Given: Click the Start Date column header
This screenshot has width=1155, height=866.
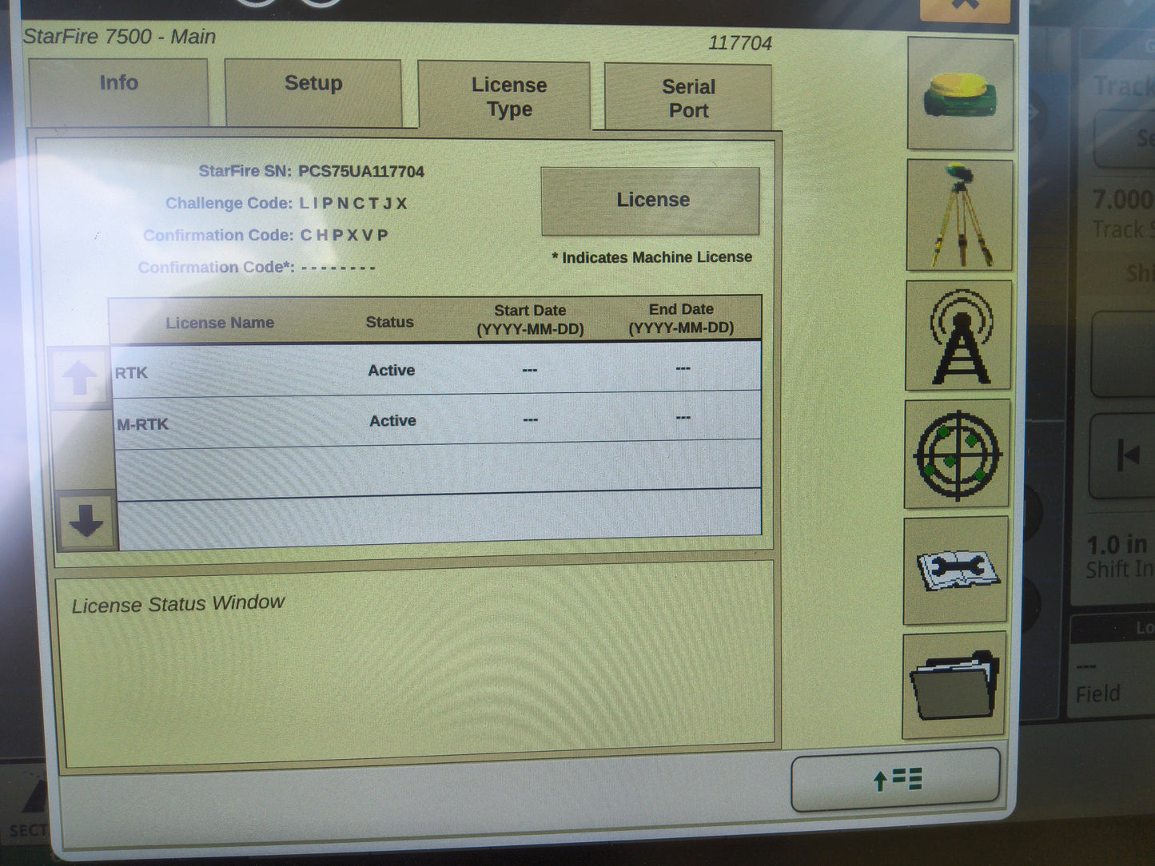Looking at the screenshot, I should (x=530, y=320).
